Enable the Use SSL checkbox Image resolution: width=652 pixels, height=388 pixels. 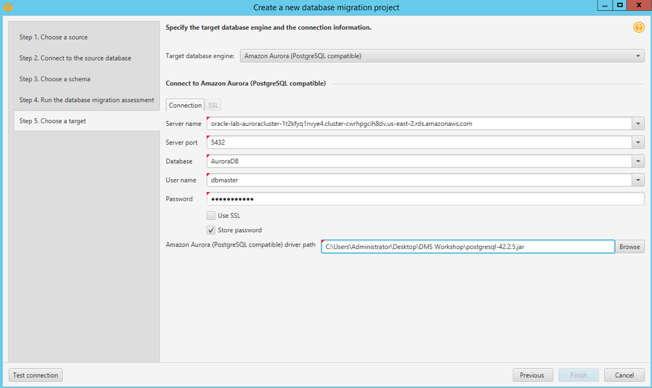(211, 215)
